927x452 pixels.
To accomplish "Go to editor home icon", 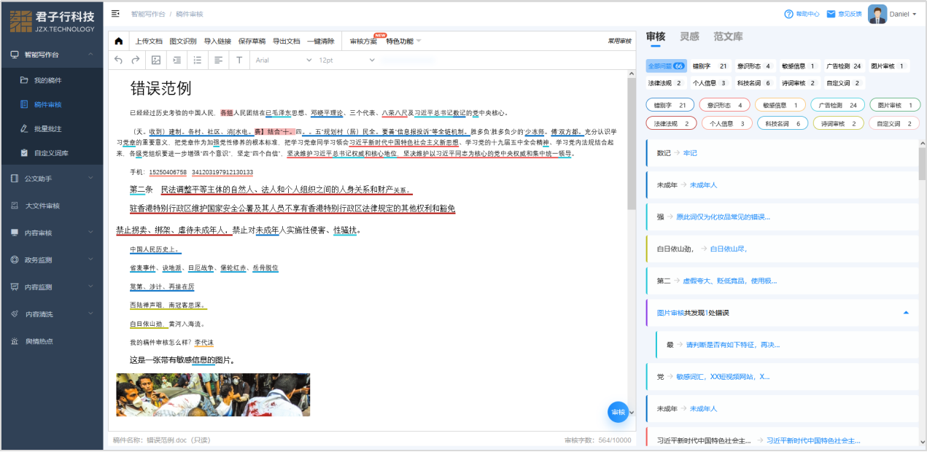I will click(x=119, y=41).
